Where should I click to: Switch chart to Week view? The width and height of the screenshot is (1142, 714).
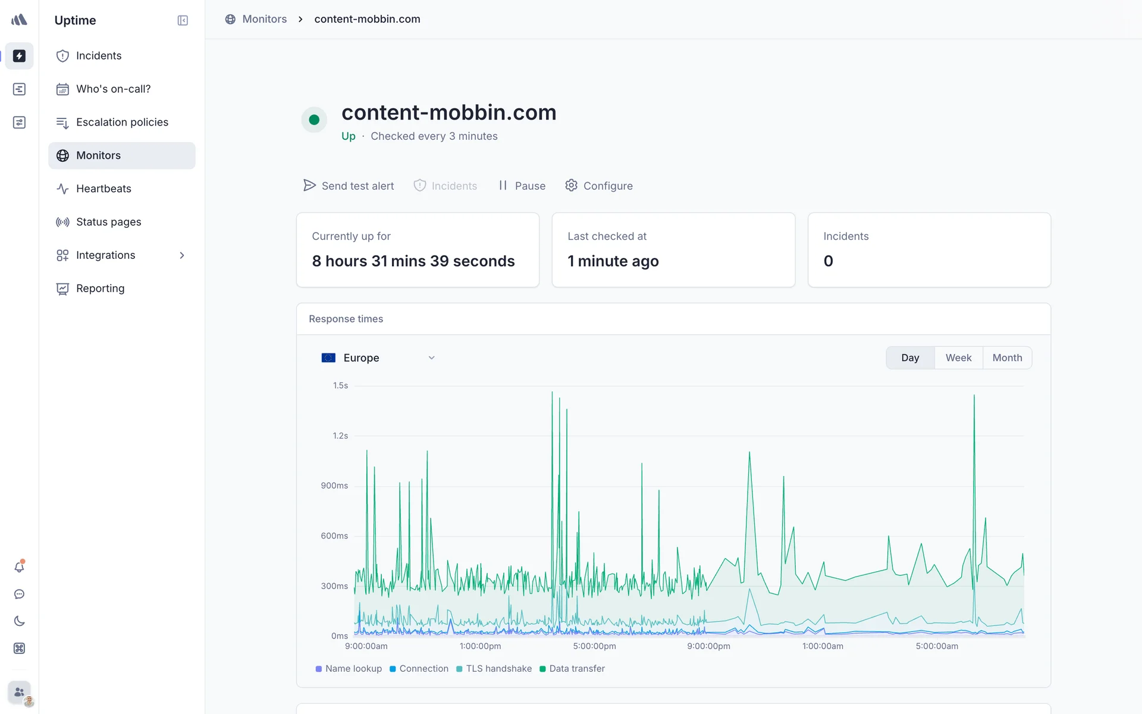point(958,358)
